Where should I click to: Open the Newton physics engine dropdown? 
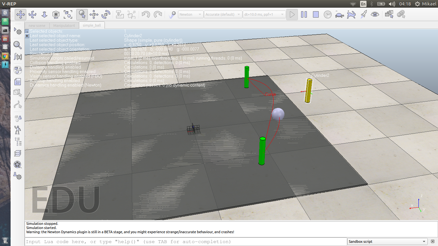pos(190,14)
